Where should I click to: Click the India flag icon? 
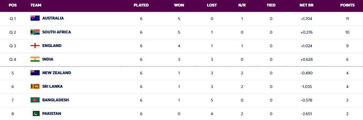(35, 59)
